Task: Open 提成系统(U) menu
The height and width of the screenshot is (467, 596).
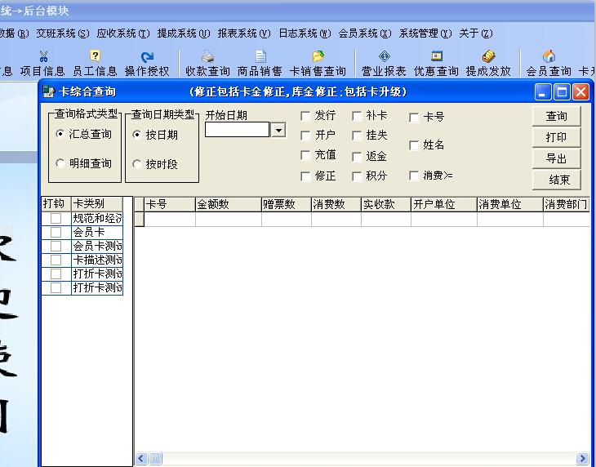Action: tap(184, 33)
